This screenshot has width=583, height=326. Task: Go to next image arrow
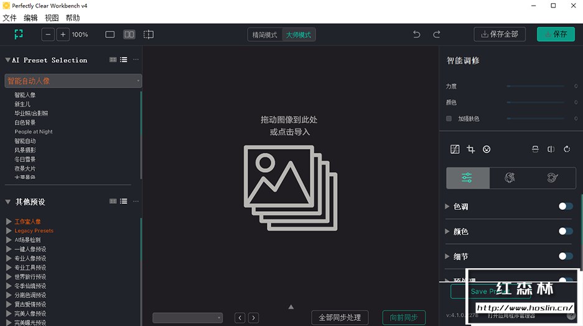(x=254, y=318)
